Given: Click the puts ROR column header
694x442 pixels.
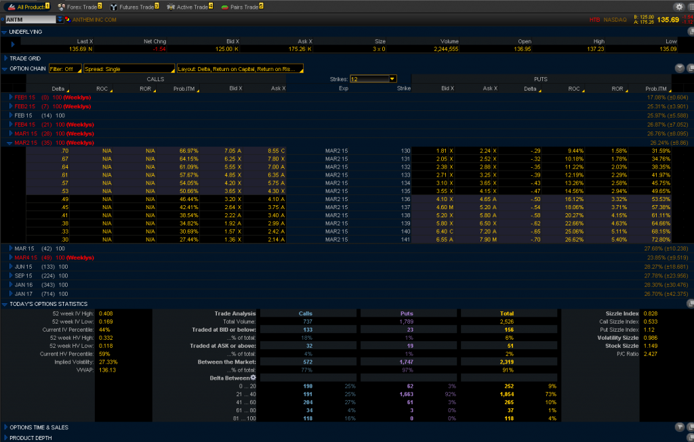Looking at the screenshot, I should 617,89.
